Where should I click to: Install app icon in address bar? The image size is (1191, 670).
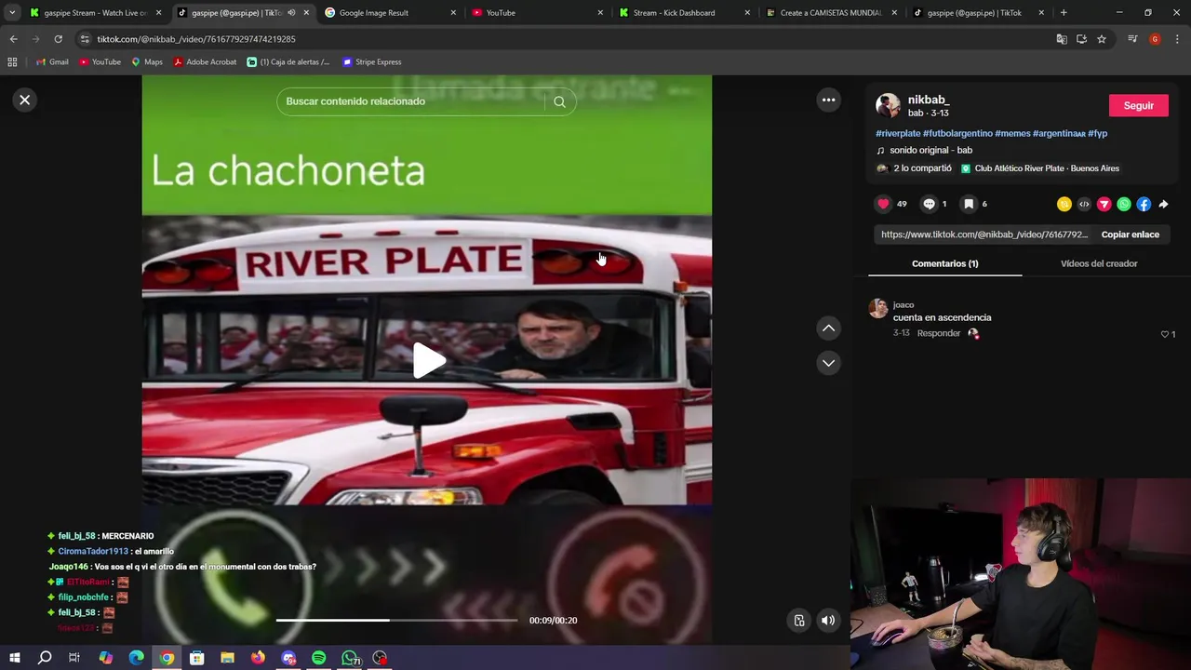click(x=1081, y=39)
